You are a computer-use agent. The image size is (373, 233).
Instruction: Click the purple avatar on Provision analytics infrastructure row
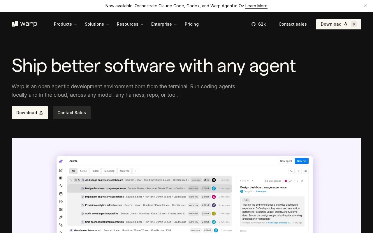point(214,205)
